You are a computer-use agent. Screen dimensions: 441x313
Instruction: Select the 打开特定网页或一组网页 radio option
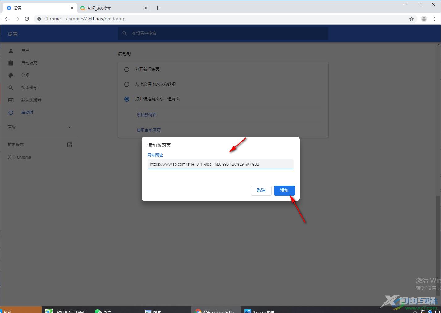pos(127,99)
